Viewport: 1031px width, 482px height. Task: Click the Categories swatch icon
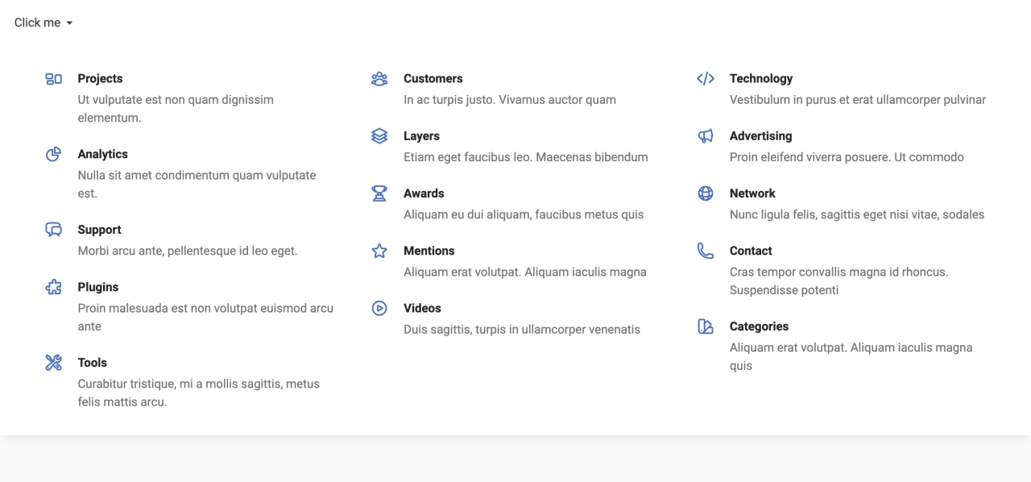[706, 326]
